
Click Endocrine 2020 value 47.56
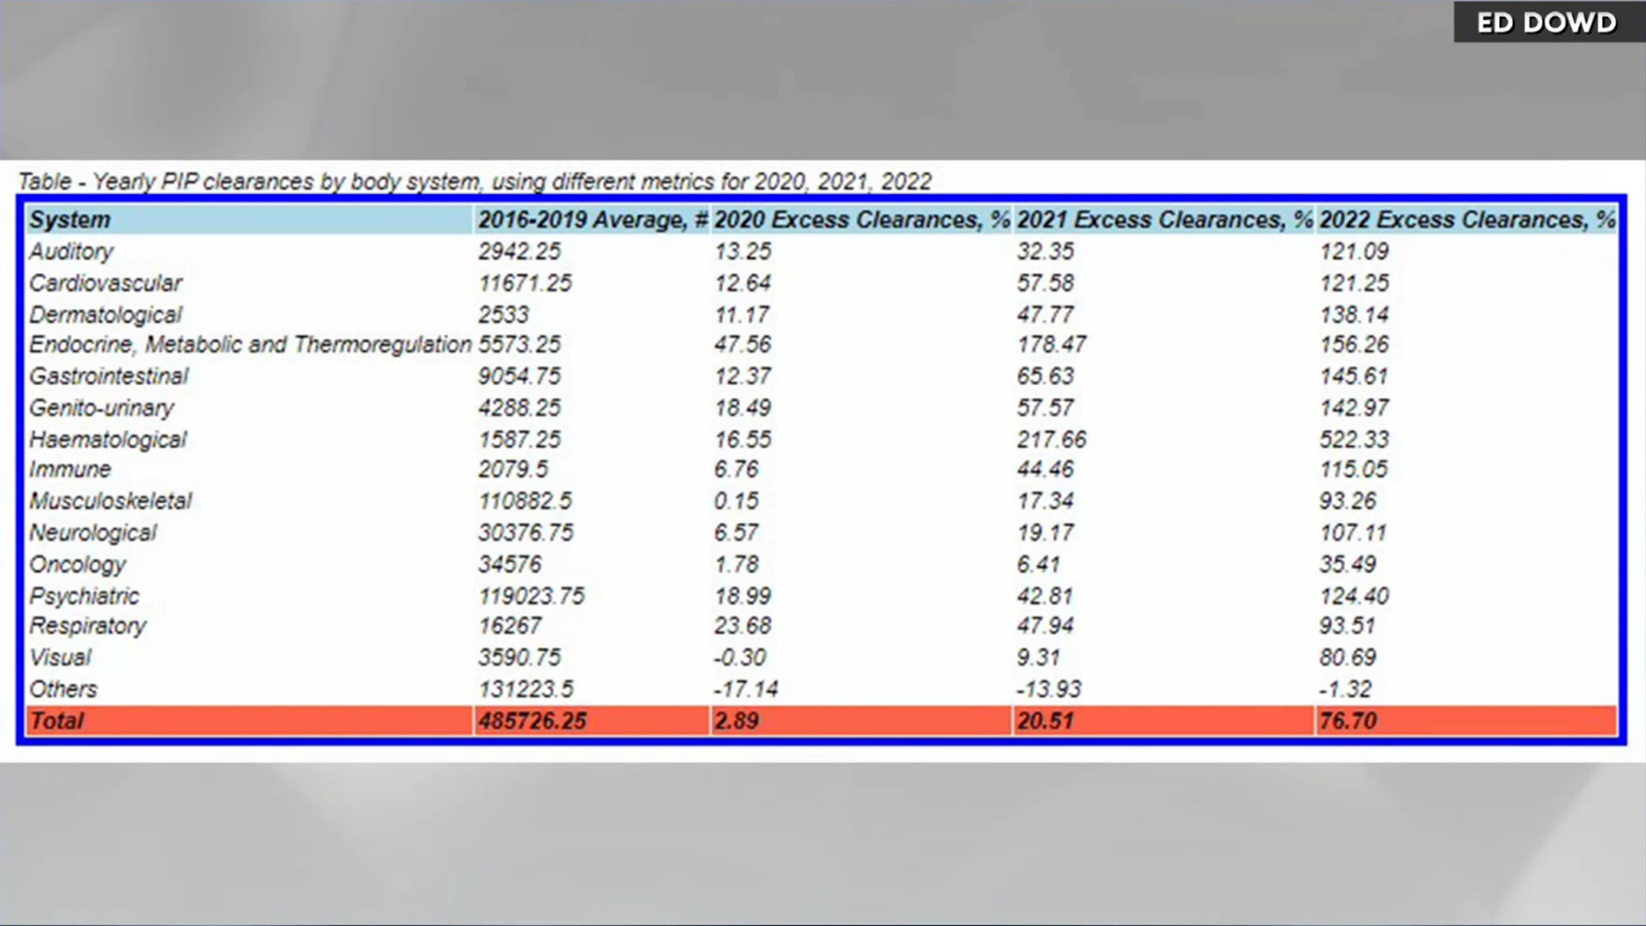click(x=743, y=345)
